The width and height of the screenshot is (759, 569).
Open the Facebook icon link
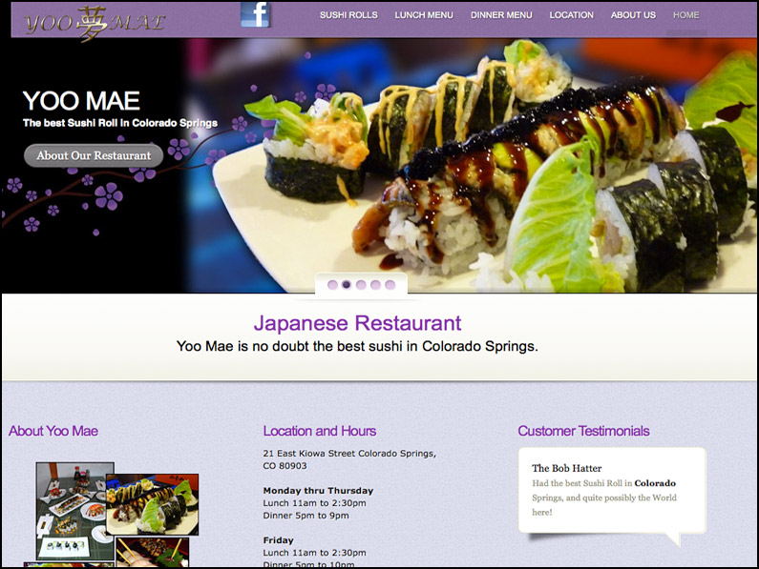click(255, 14)
